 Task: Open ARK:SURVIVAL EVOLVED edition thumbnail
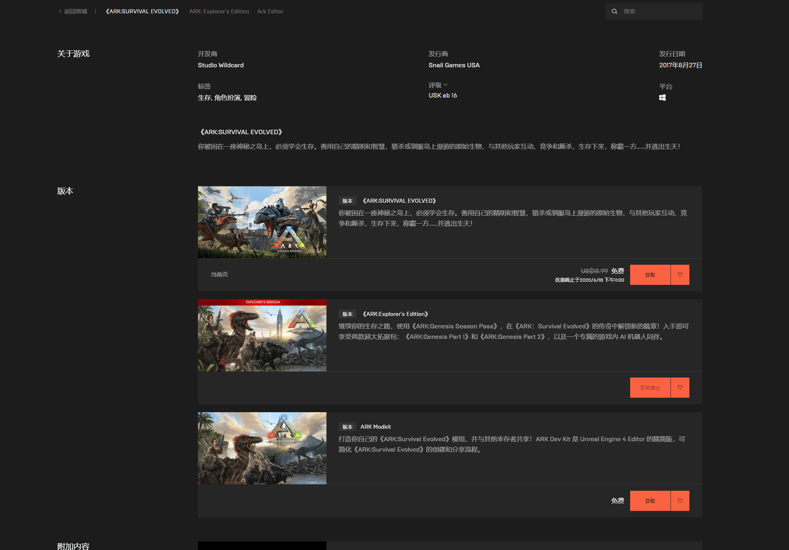[x=262, y=222]
